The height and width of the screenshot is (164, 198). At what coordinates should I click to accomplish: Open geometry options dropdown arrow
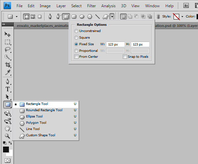(112, 16)
